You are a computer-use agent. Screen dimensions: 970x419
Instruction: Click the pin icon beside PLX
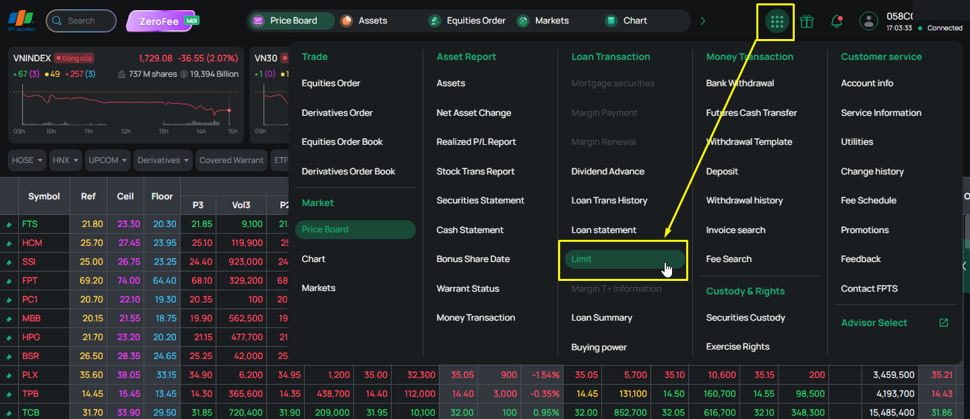9,375
